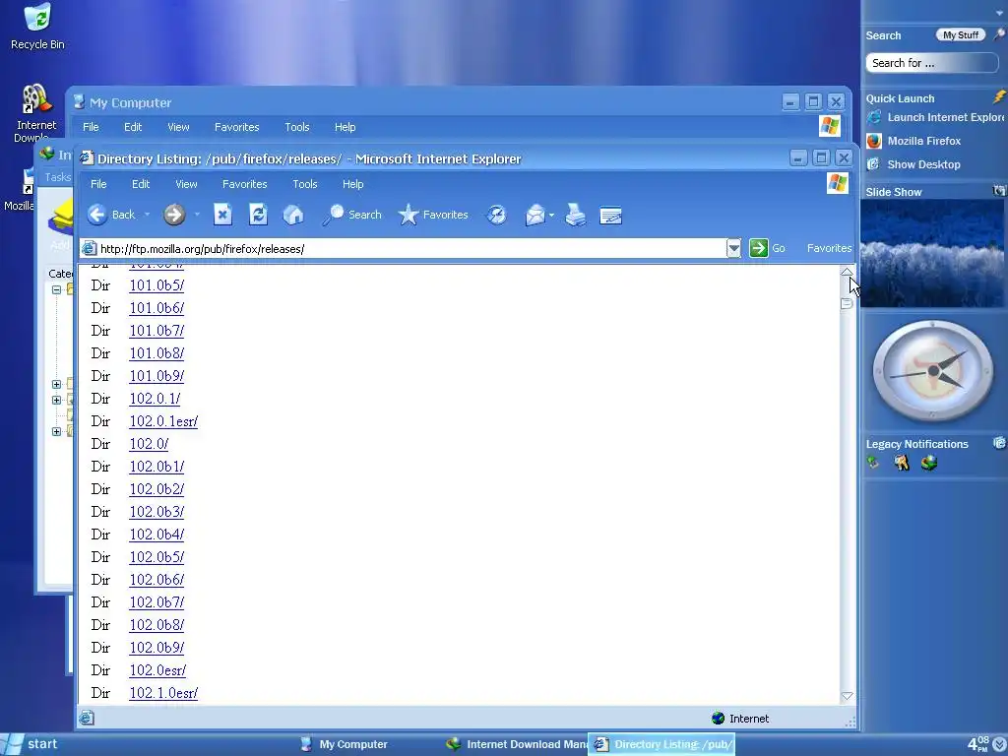Open the 101.0b9/ directory link
The height and width of the screenshot is (756, 1008).
pyautogui.click(x=157, y=375)
